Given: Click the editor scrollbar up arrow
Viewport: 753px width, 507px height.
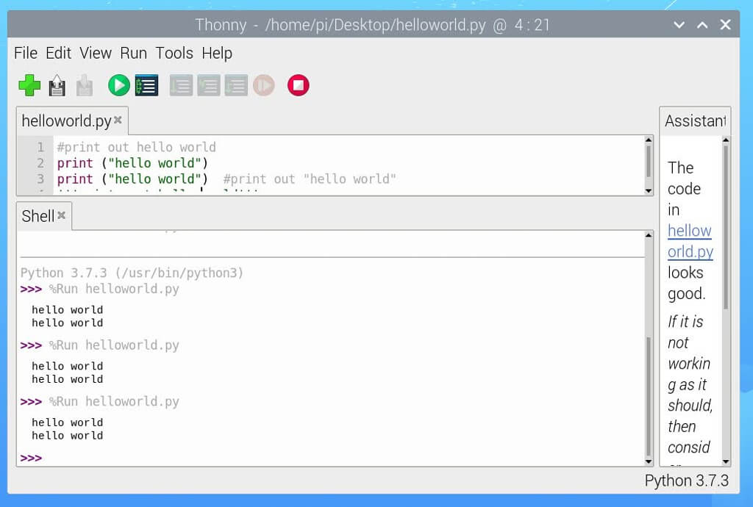Looking at the screenshot, I should (649, 140).
